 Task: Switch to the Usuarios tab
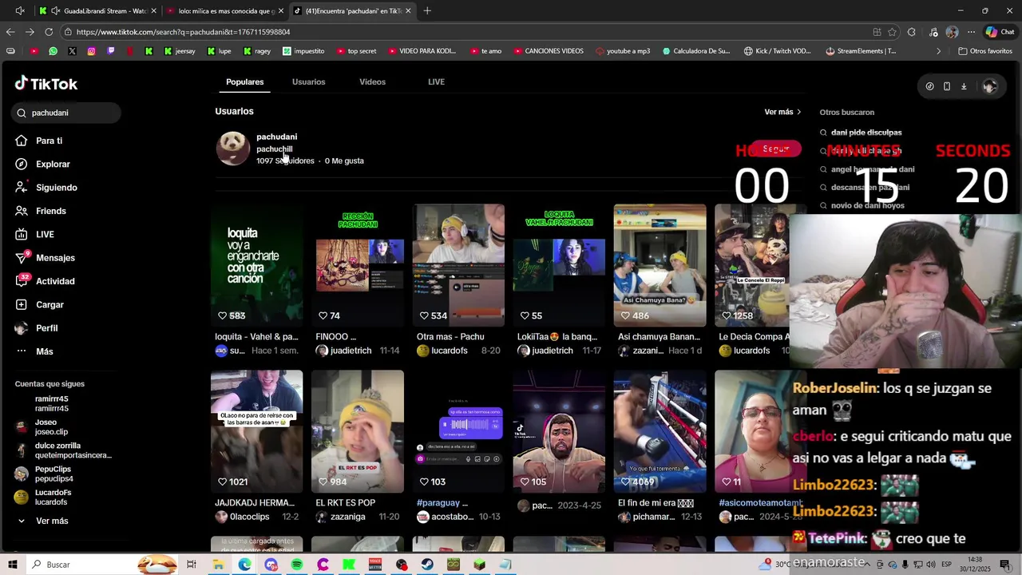click(308, 81)
